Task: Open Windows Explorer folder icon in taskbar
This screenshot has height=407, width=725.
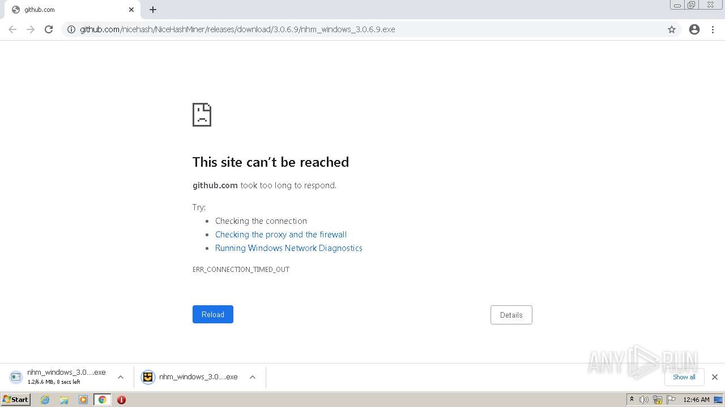Action: click(x=64, y=400)
